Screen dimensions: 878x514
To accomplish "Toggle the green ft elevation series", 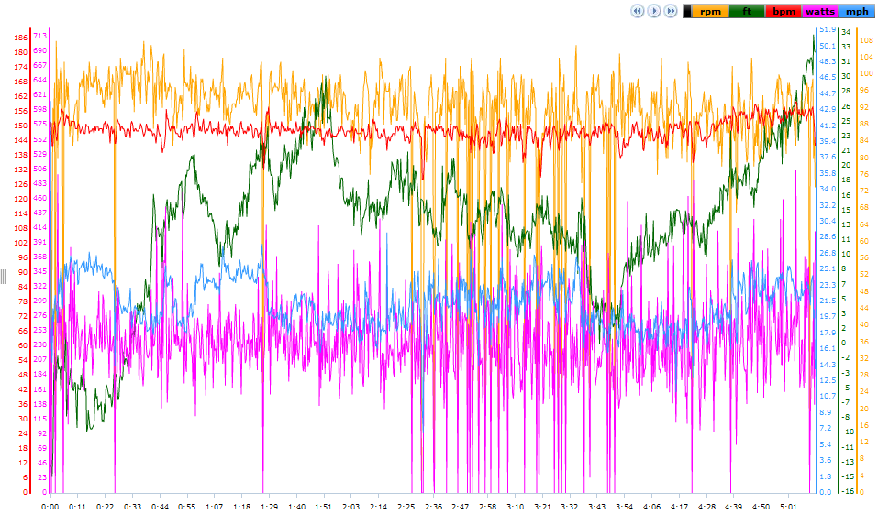I will tap(747, 11).
